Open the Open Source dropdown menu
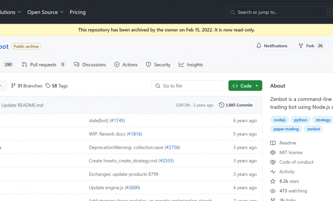The image size is (333, 201). point(45,12)
